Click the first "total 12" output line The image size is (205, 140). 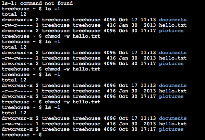pyautogui.click(x=14, y=14)
